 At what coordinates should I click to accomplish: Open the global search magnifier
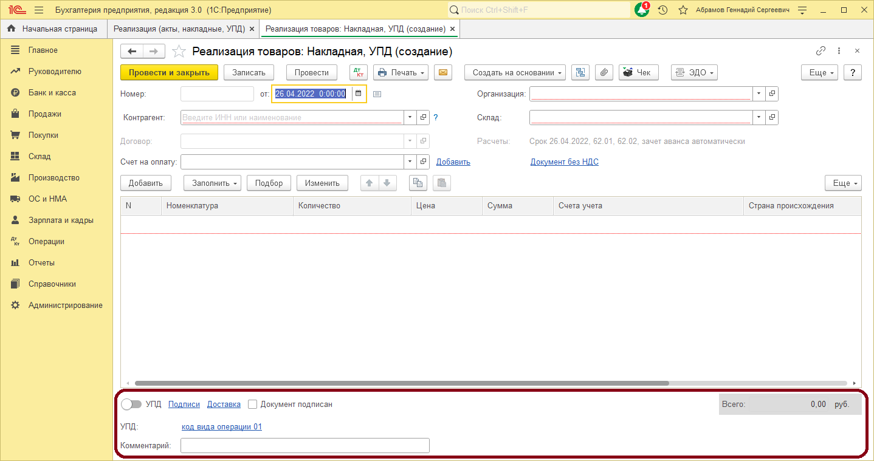(x=453, y=10)
